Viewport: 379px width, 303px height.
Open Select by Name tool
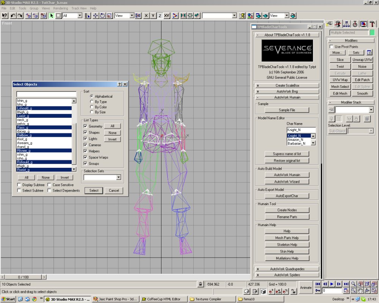click(88, 16)
